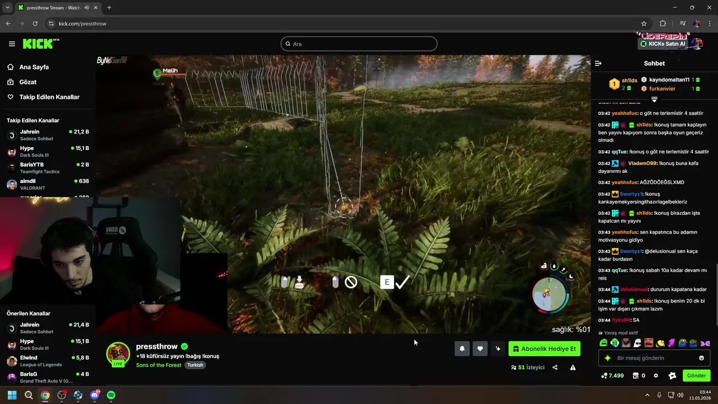Click username FyKeRR in chat
This screenshot has width=718, height=404.
pos(621,320)
